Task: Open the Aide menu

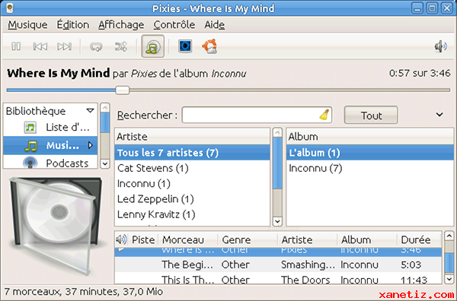Action: pos(215,25)
